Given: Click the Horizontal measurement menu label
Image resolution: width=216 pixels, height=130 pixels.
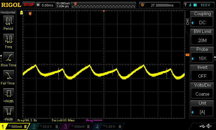Looking at the screenshot, I should [x=8, y=12].
